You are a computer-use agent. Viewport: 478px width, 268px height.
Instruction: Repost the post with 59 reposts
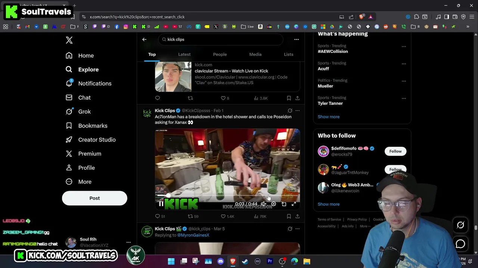pos(193,216)
